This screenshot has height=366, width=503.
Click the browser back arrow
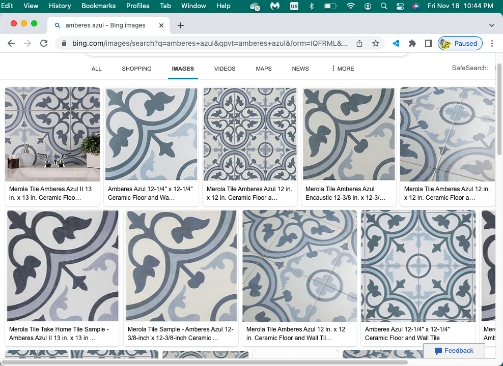click(x=11, y=43)
